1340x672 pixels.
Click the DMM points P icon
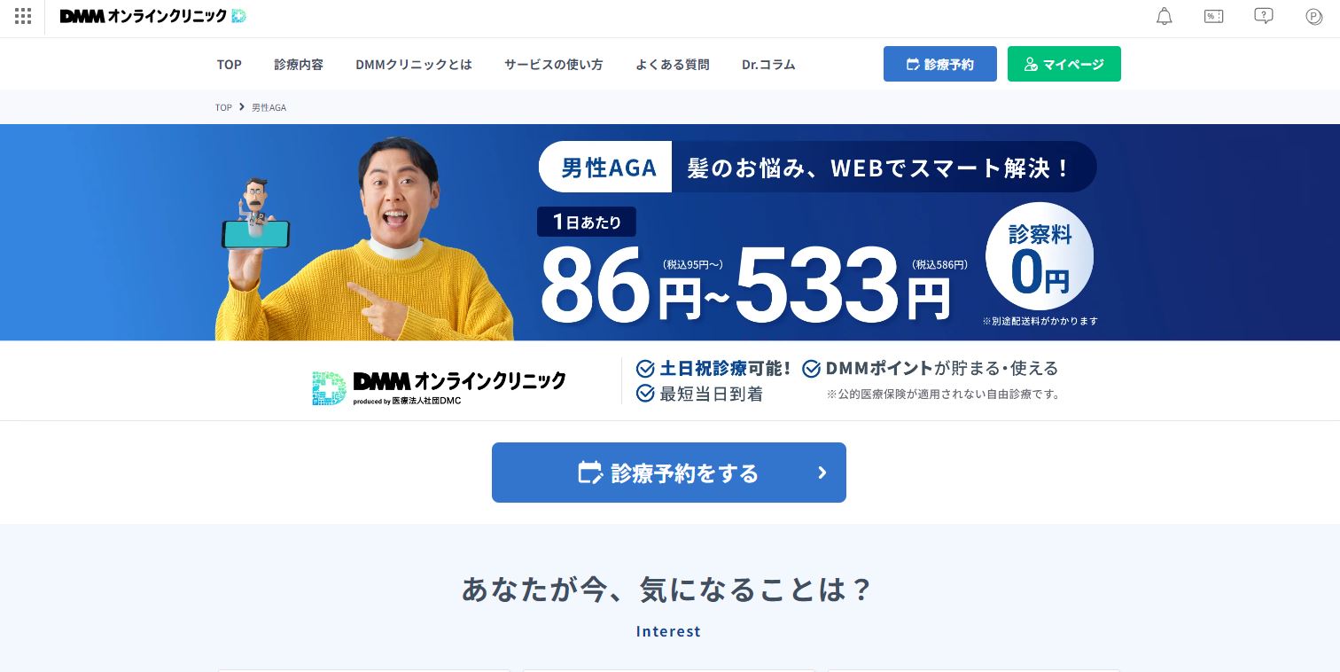pos(1314,16)
